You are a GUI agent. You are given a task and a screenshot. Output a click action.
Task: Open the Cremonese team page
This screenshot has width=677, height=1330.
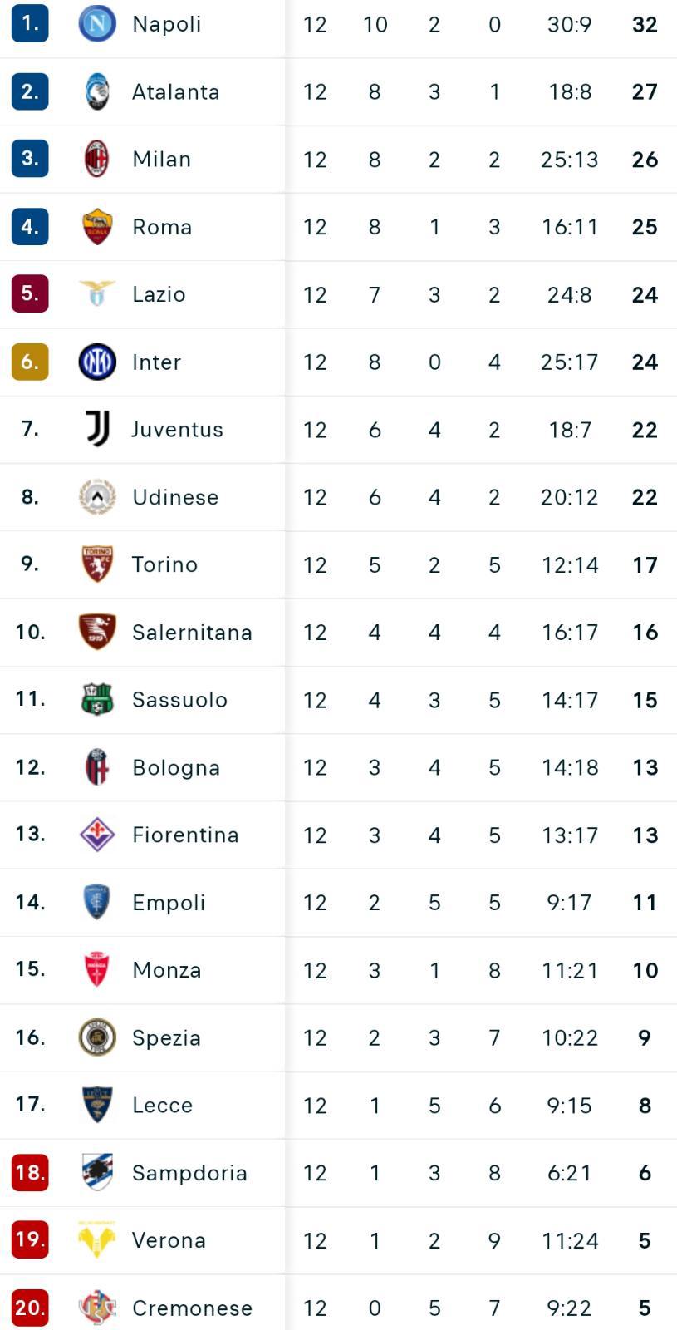click(192, 1308)
